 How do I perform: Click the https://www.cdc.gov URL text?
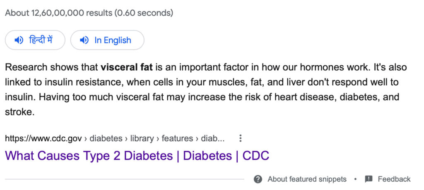pos(43,138)
